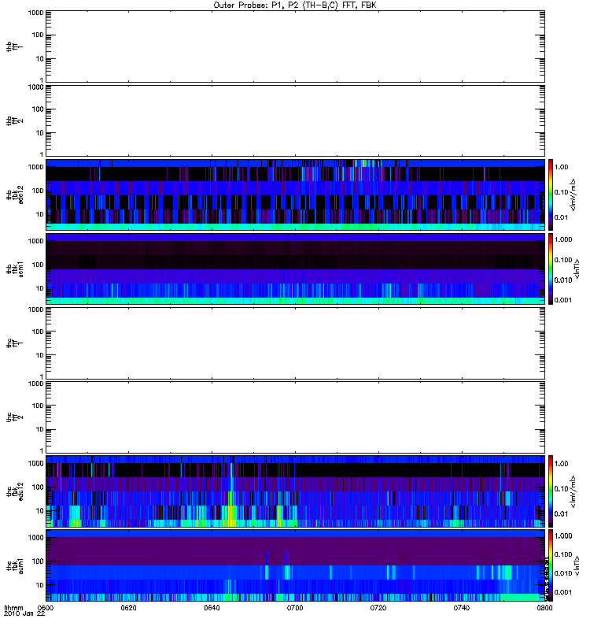Click the 0620 time axis label
Screen dimensions: 590x630
point(128,608)
